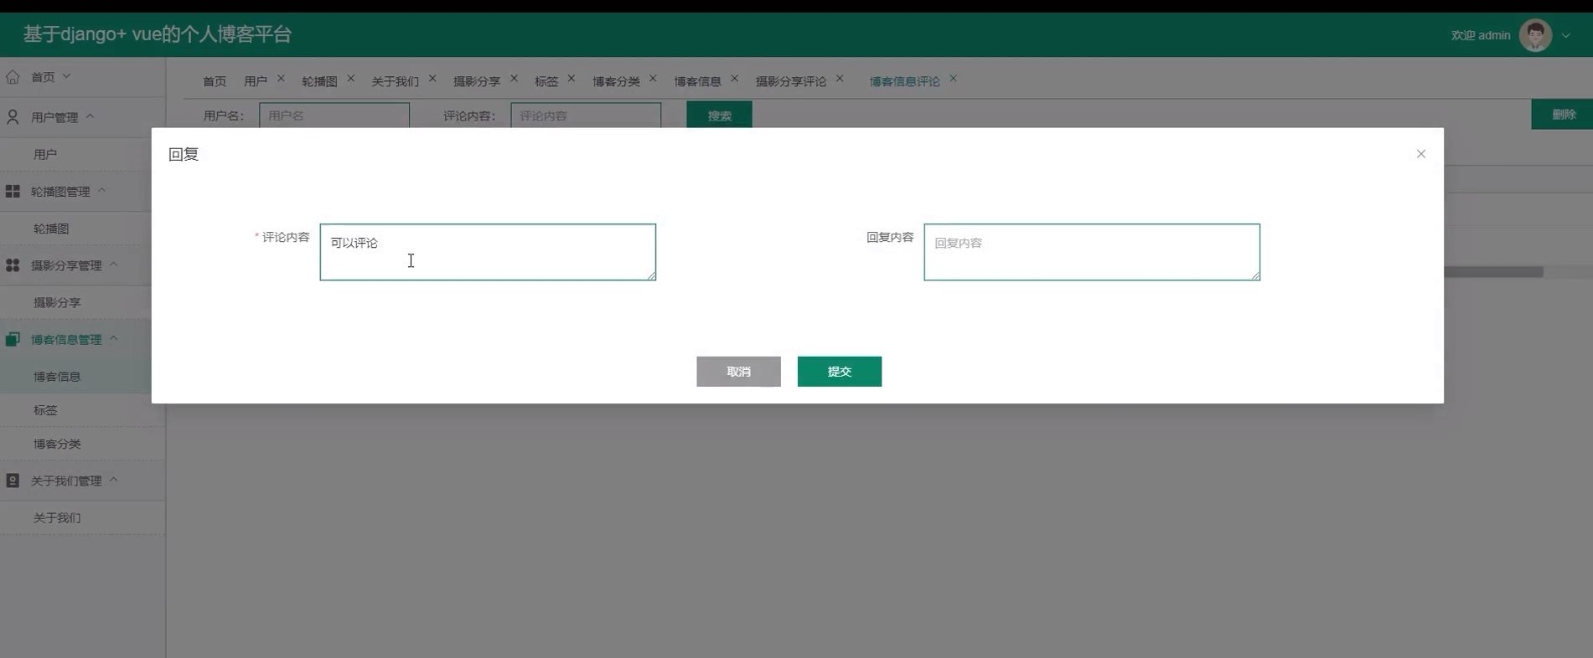Close the 回复 dialog with X icon
1593x658 pixels.
click(1420, 154)
